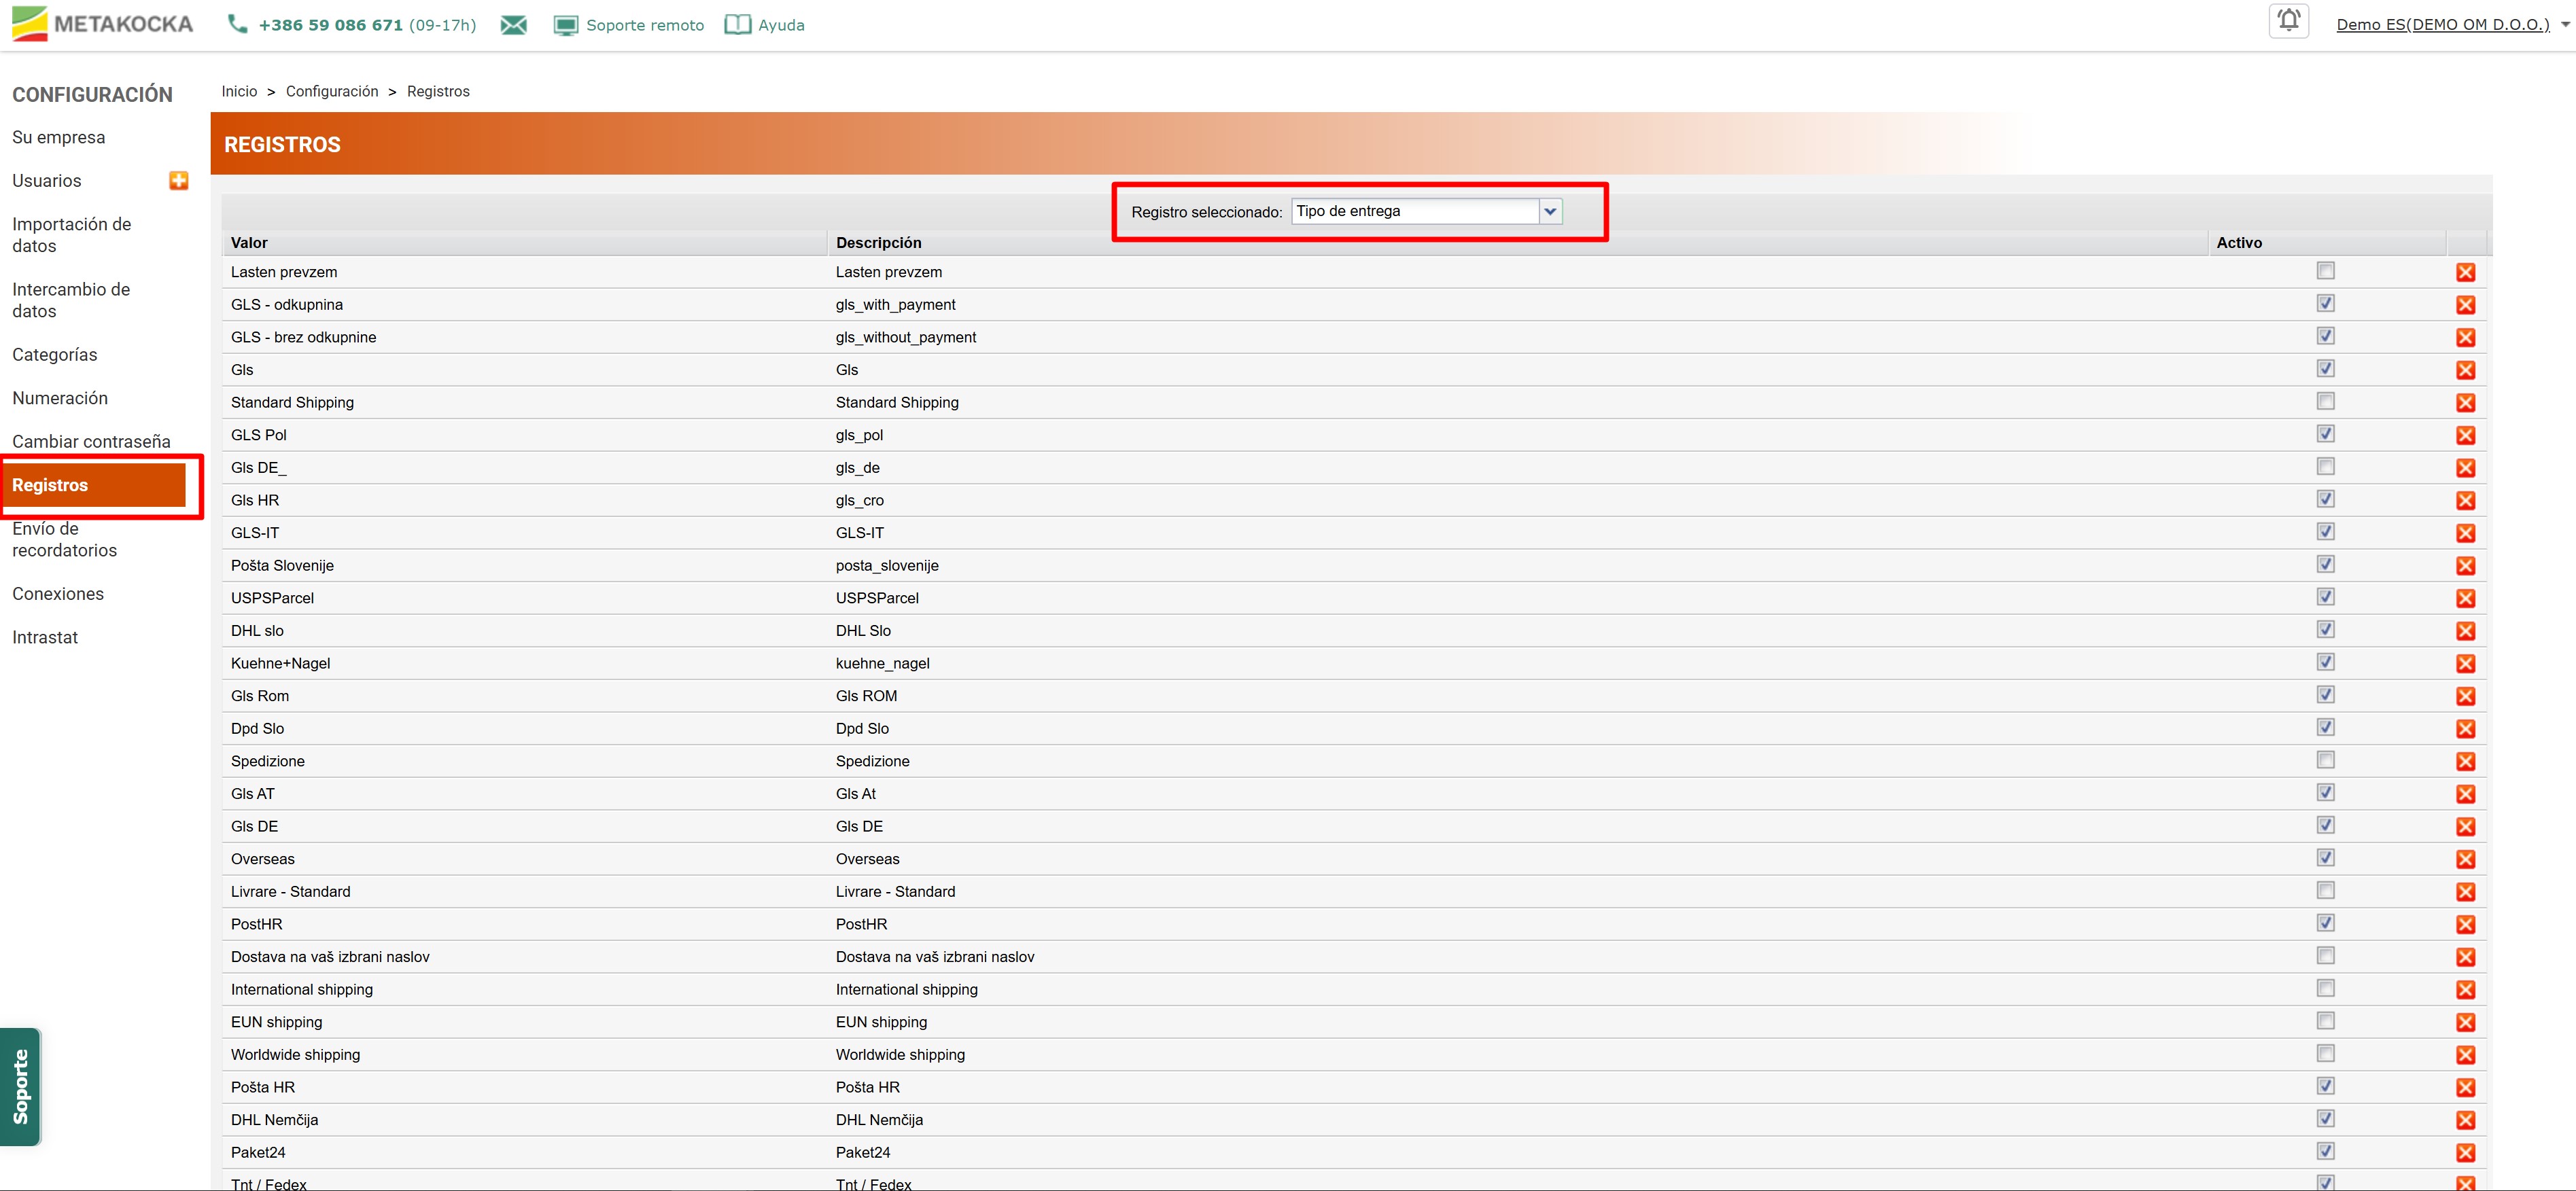The image size is (2576, 1191).
Task: Click the notification bell icon
Action: (2288, 21)
